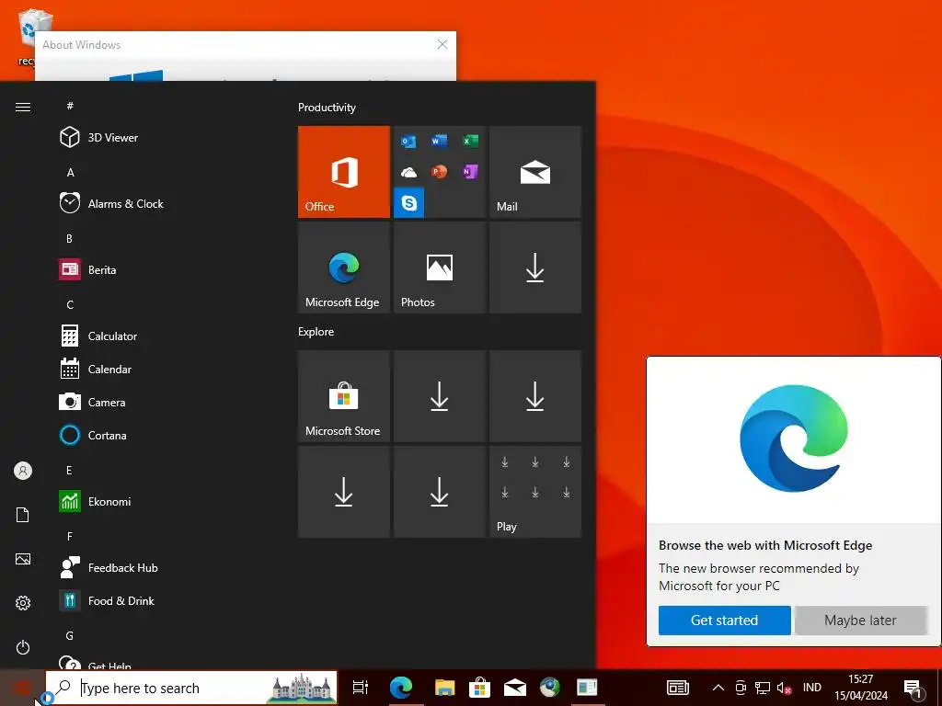Image resolution: width=942 pixels, height=706 pixels.
Task: Open the Ekonomi app
Action: coord(162,501)
